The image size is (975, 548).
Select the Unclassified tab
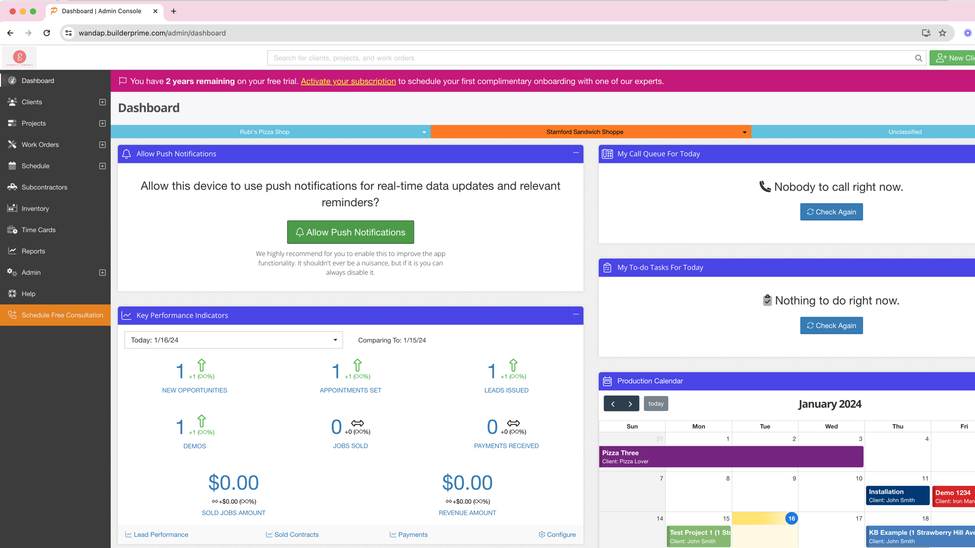coord(904,132)
